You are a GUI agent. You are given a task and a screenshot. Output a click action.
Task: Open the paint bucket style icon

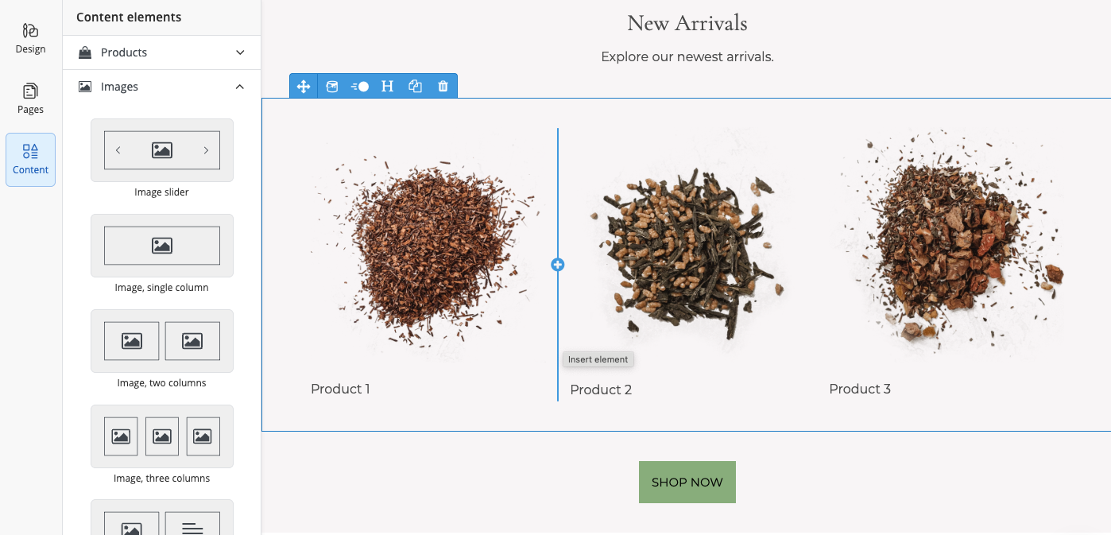coord(332,86)
